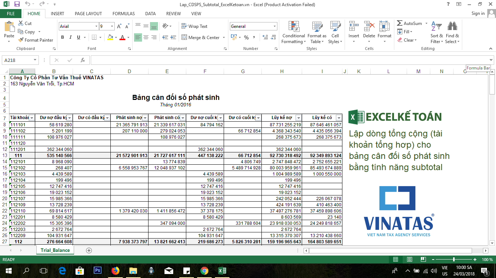Screen dimensions: 496x278
Task: Switch to the PAGE LAYOUT tab
Action: [x=88, y=13]
